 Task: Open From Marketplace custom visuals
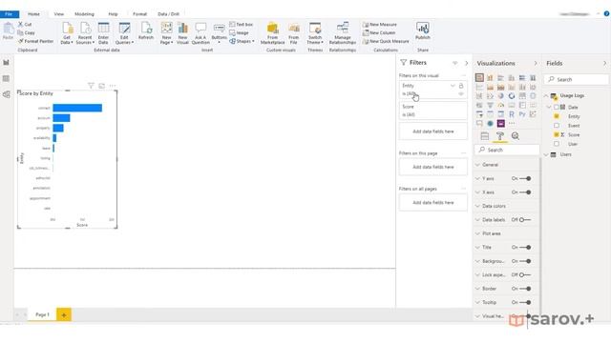pyautogui.click(x=272, y=32)
